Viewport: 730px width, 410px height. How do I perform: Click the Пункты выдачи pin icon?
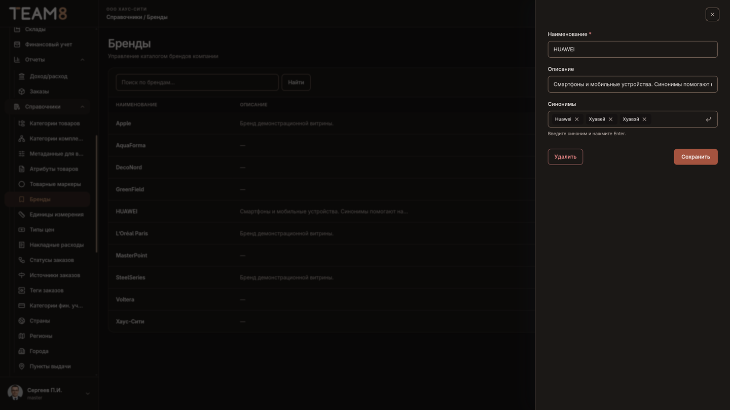click(21, 366)
